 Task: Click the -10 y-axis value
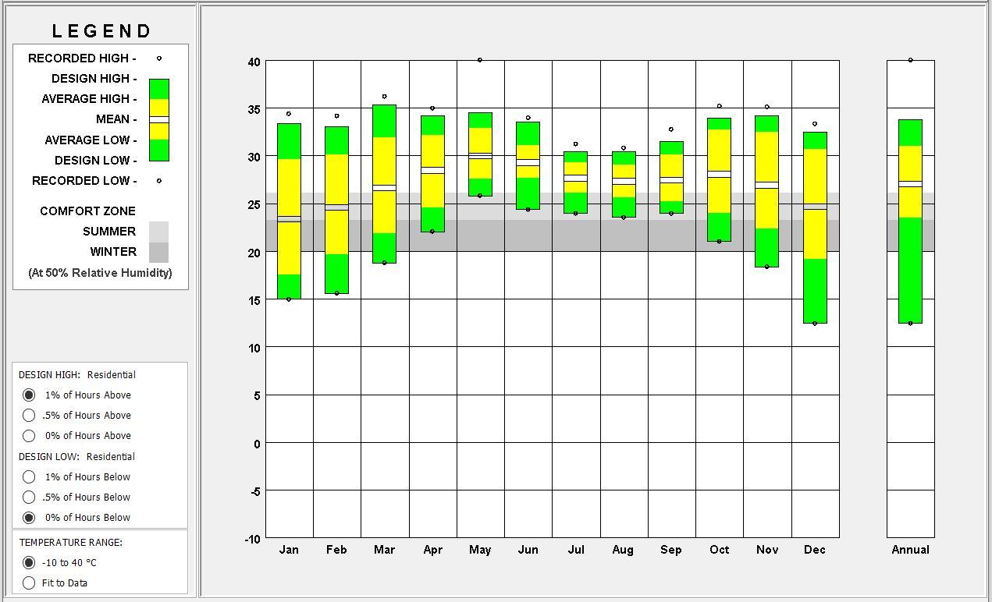pyautogui.click(x=252, y=539)
